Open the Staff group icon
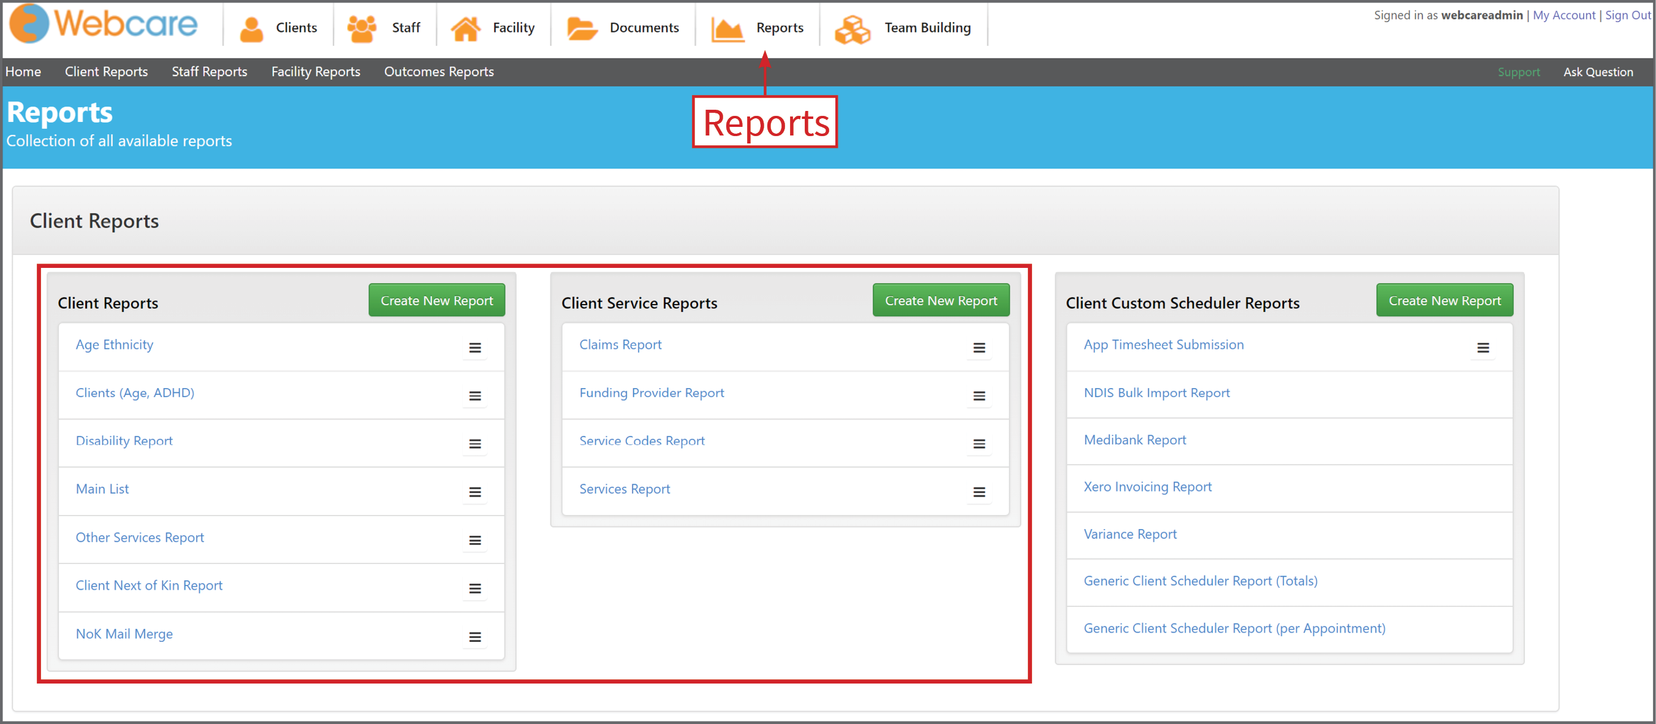 pos(362,28)
